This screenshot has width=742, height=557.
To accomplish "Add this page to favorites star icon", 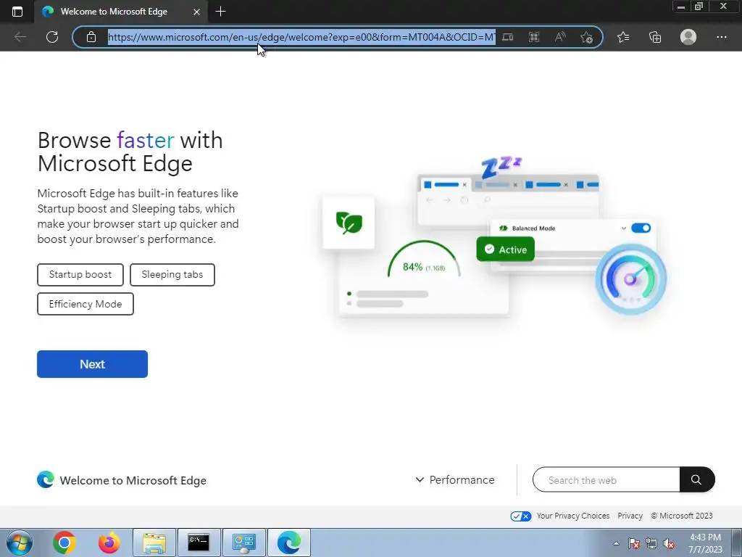I will 586,37.
